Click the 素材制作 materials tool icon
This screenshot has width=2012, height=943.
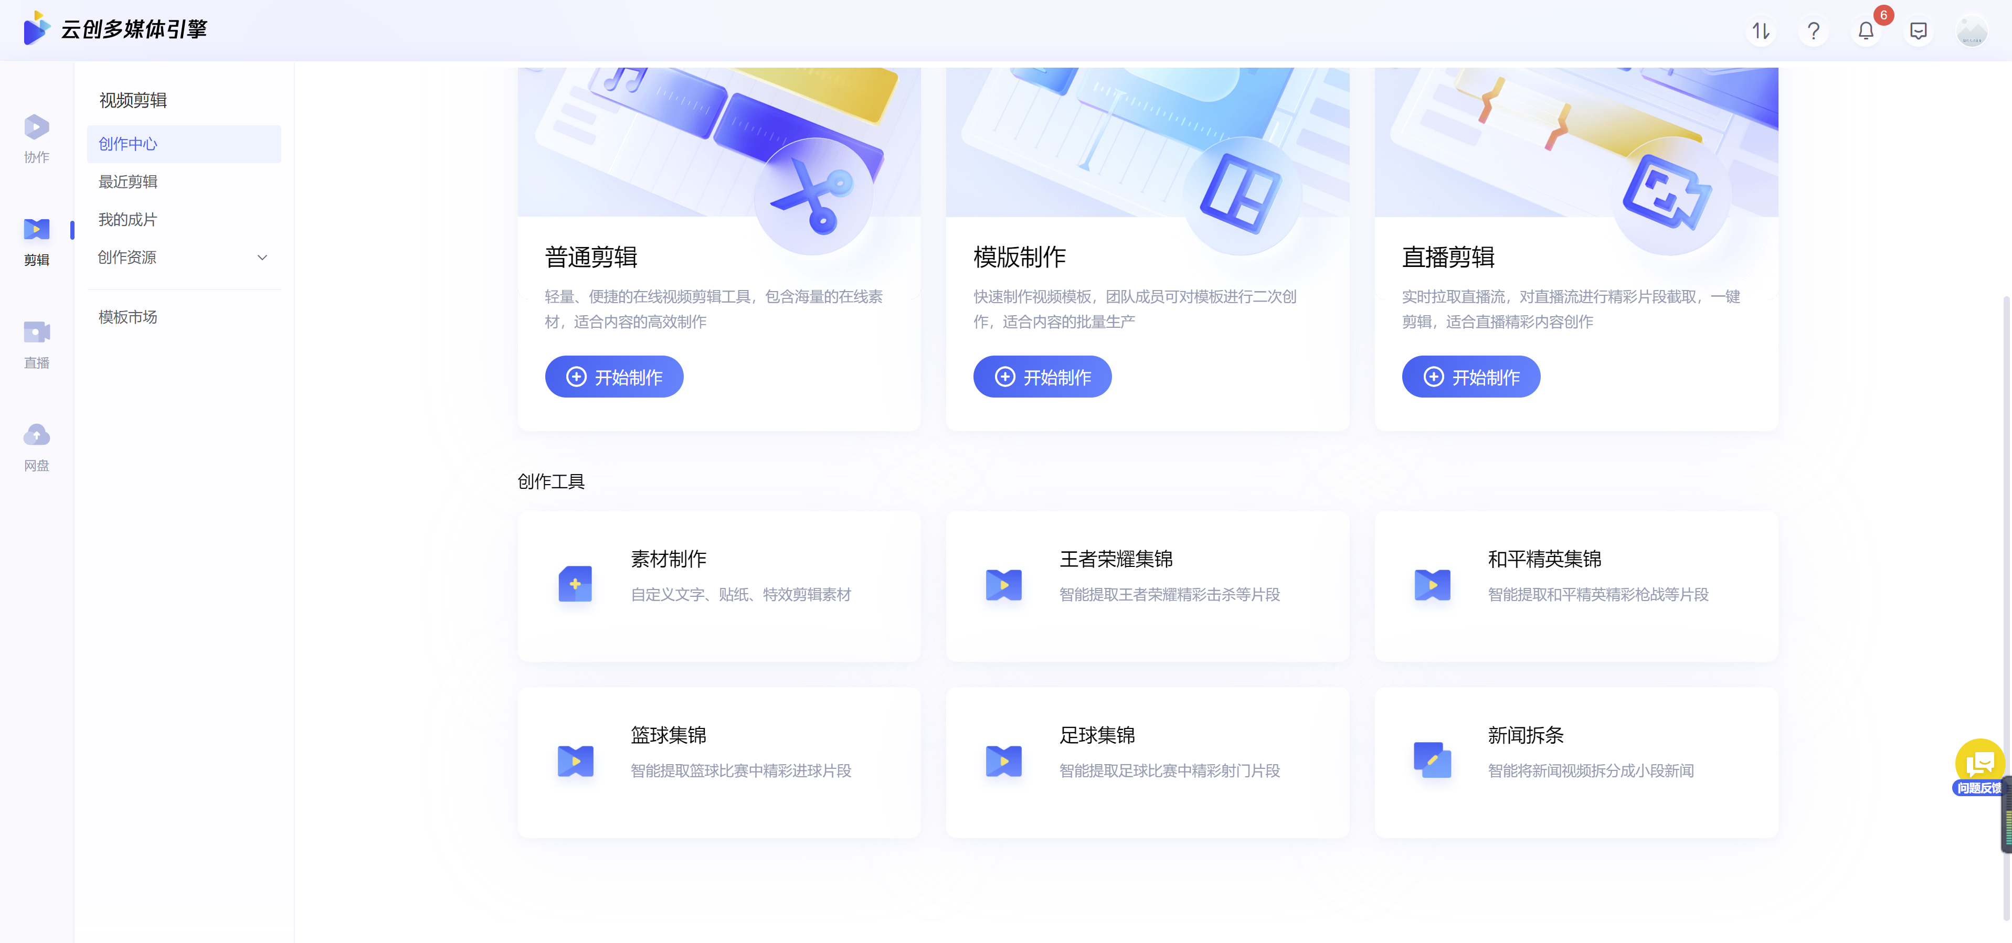[574, 584]
